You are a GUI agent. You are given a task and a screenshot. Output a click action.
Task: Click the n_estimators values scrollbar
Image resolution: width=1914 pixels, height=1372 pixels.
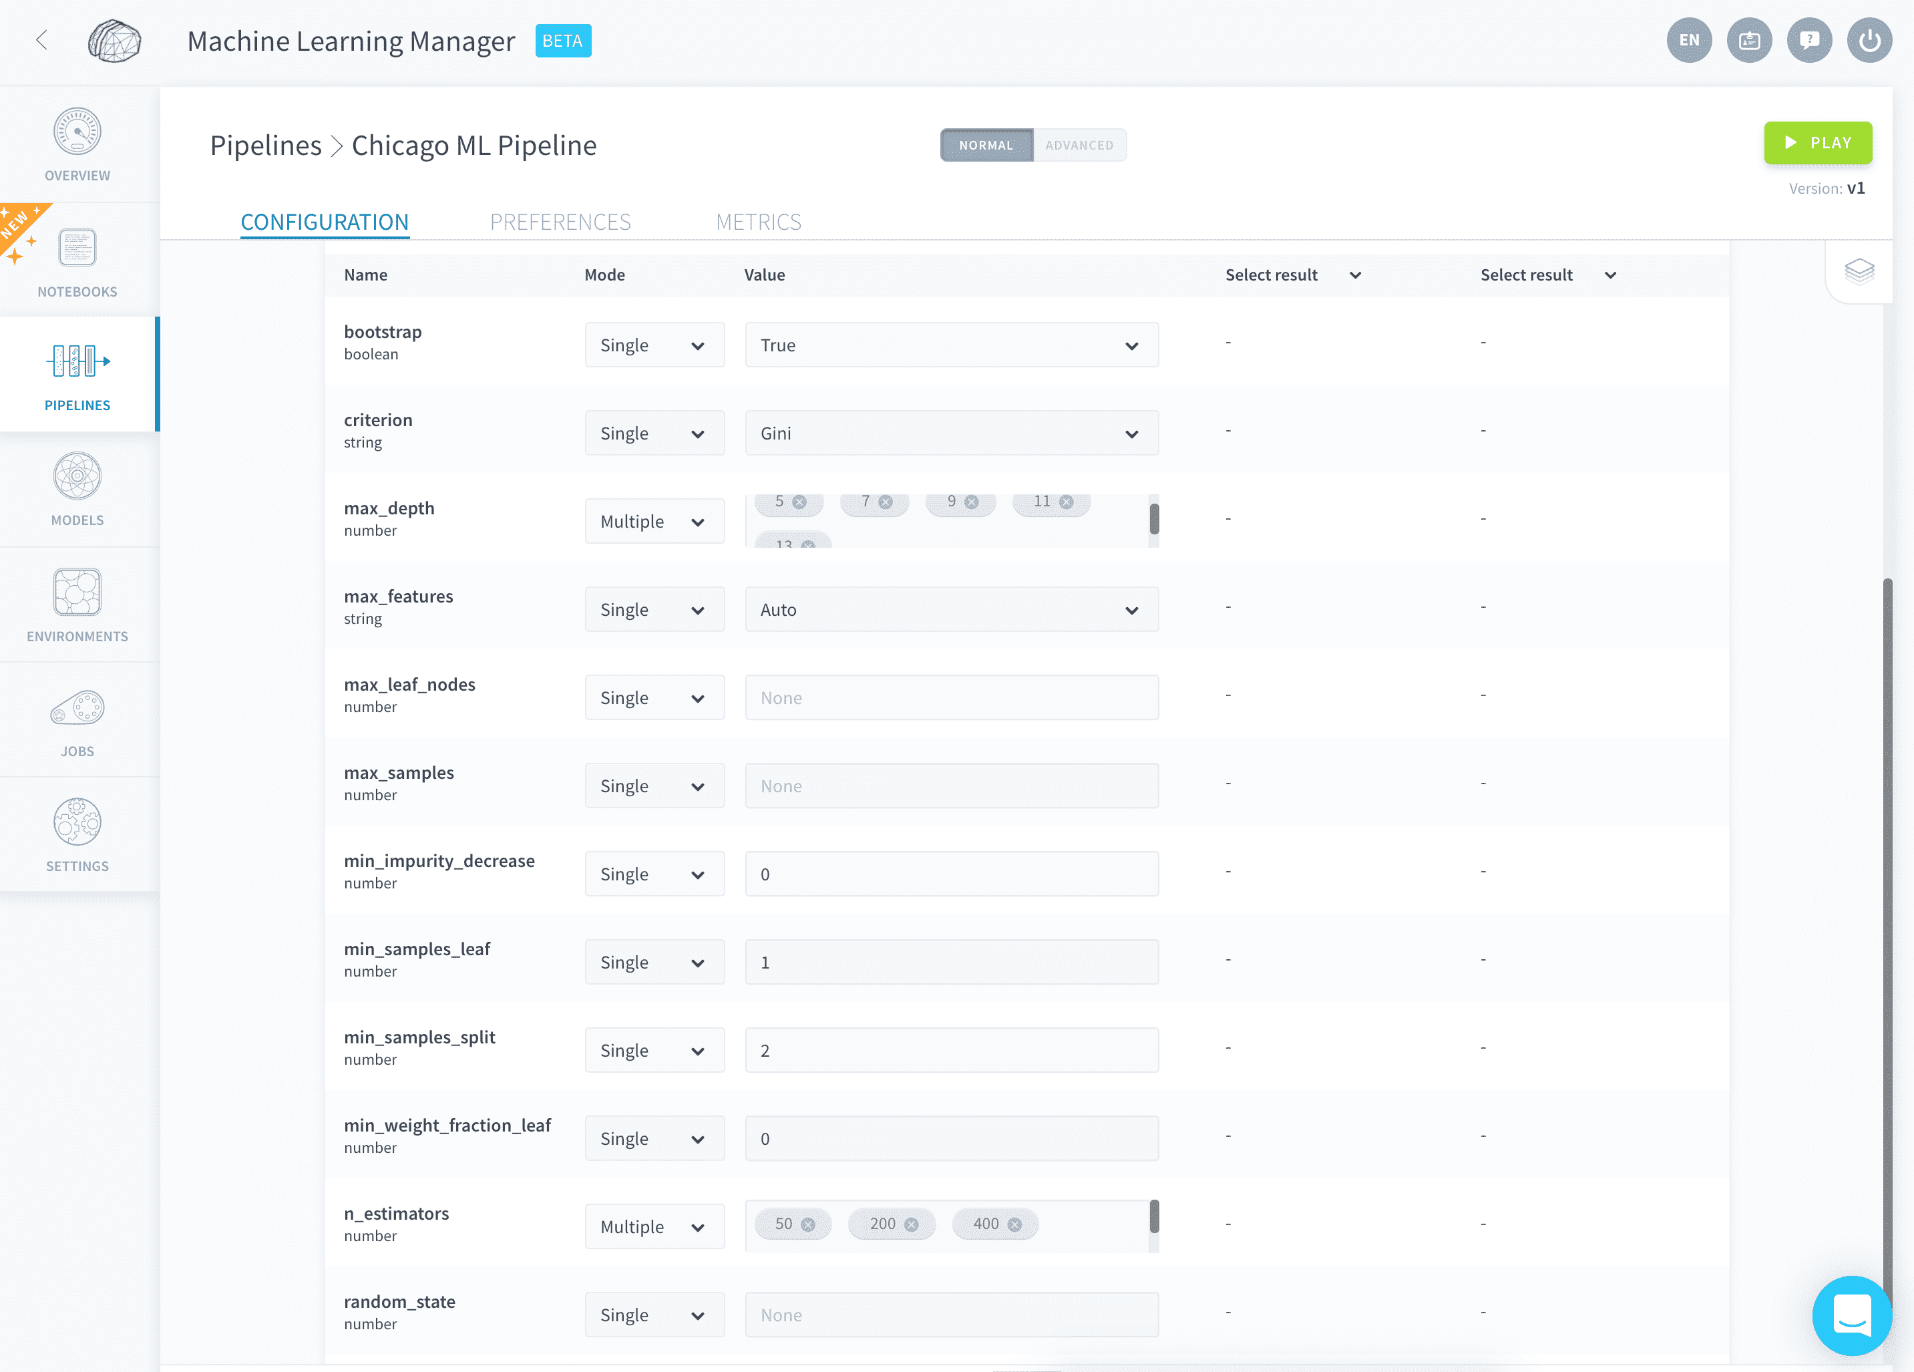click(1153, 1216)
